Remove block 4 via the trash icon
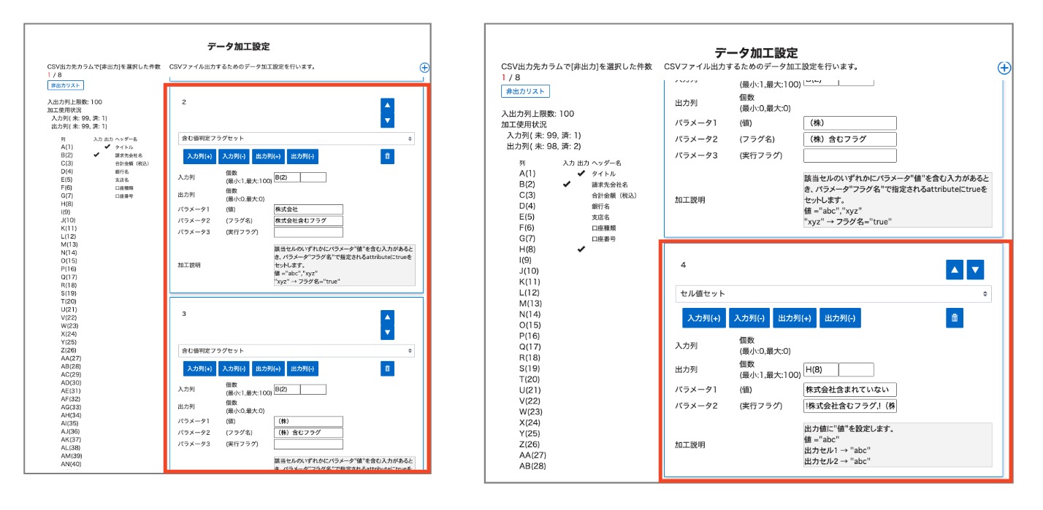 coord(954,317)
